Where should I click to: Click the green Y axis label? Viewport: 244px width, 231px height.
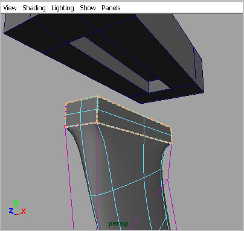coord(16,203)
